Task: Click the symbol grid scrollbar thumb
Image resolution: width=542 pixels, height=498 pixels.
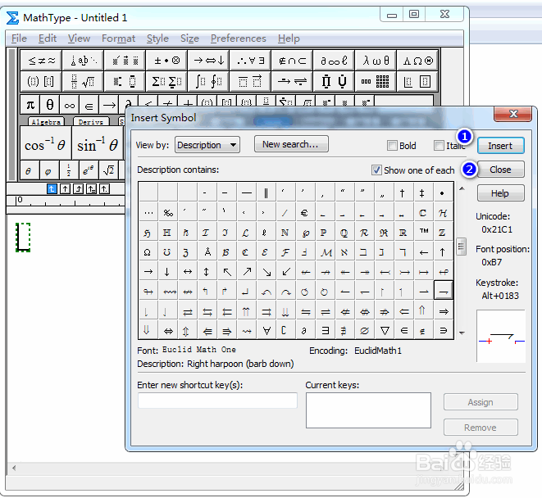Action: tap(461, 247)
